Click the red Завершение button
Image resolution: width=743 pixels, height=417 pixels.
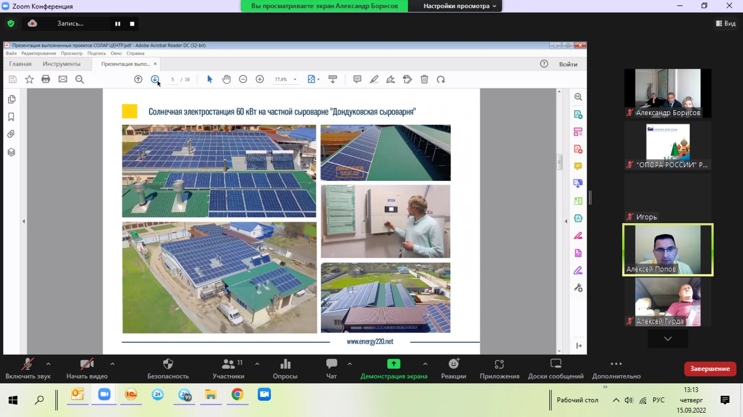click(710, 368)
